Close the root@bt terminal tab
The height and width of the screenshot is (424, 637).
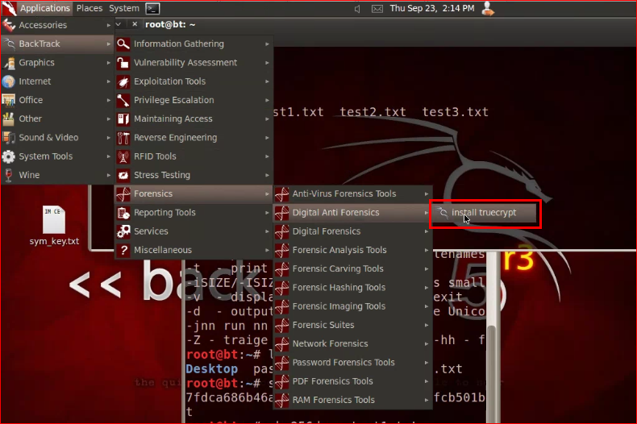tap(135, 24)
